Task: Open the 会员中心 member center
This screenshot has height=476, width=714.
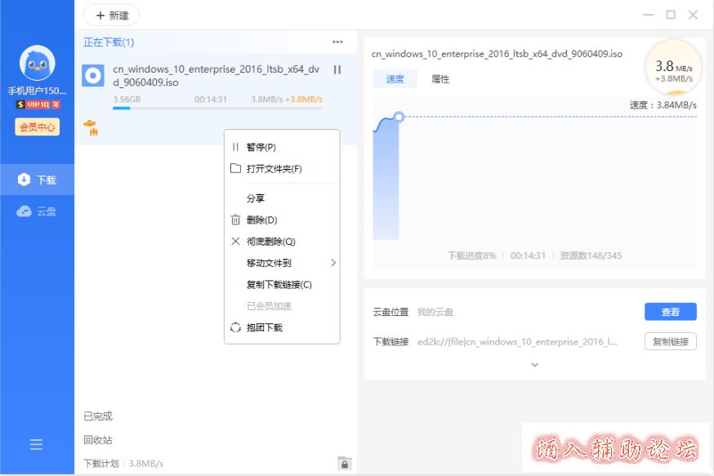Action: coord(38,127)
